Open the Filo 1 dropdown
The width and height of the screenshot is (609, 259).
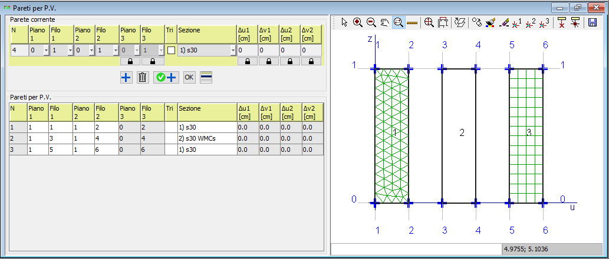coord(70,51)
